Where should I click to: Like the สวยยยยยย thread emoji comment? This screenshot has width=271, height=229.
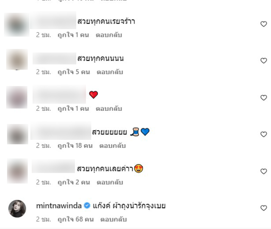coord(264,134)
